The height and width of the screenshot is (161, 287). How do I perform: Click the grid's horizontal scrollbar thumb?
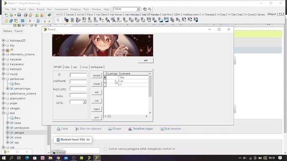tap(109, 116)
